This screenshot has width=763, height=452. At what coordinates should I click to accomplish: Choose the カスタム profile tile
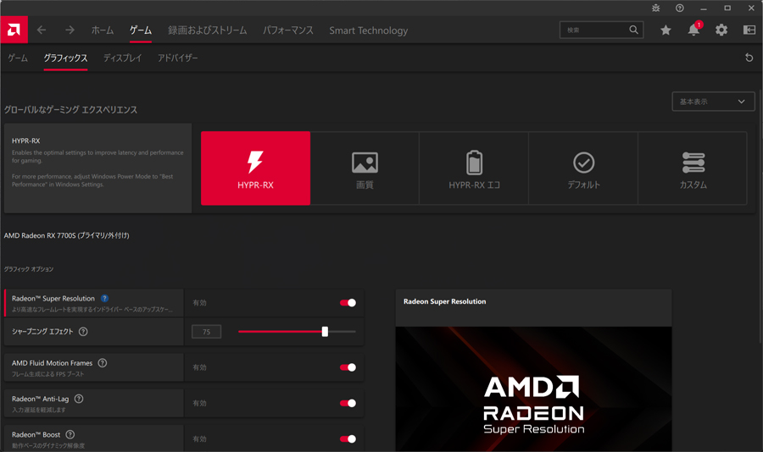pos(693,168)
